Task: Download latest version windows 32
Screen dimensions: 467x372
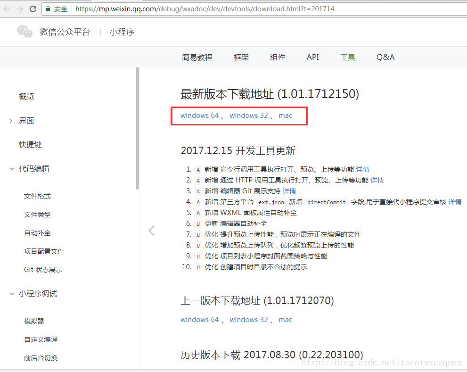Action: 249,116
